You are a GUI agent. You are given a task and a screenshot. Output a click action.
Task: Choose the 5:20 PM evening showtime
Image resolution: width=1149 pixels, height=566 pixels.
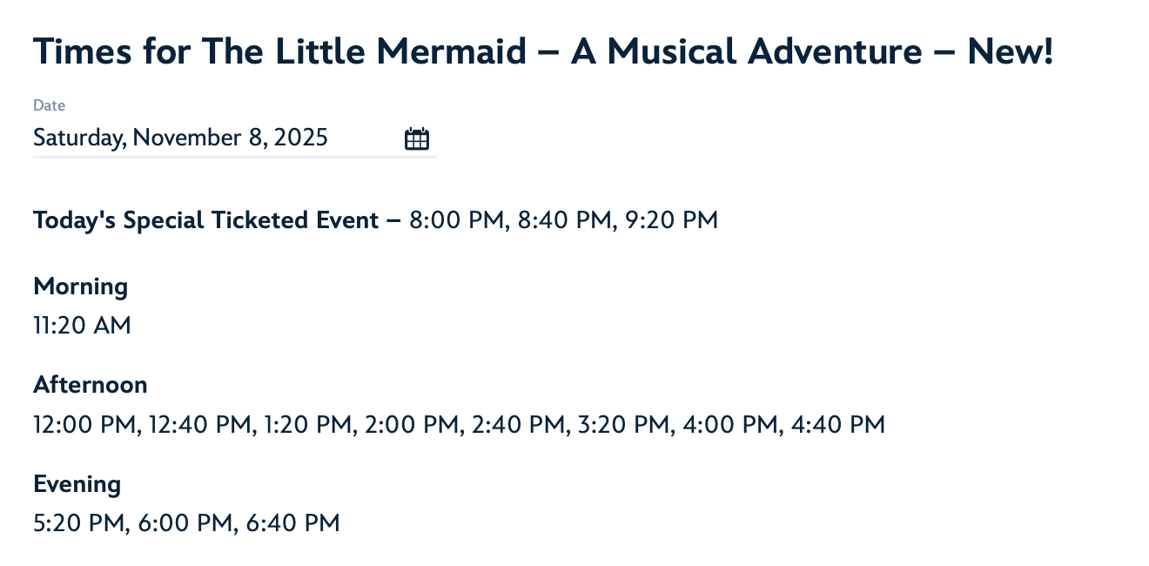79,523
